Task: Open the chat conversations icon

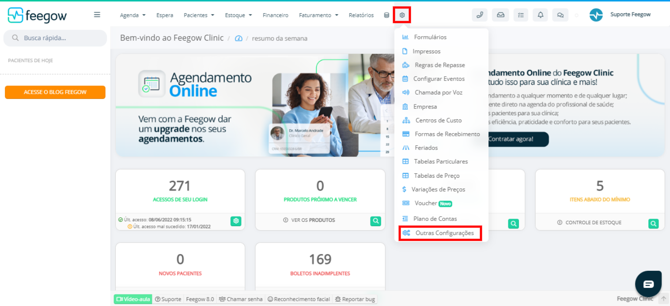Action: 560,15
